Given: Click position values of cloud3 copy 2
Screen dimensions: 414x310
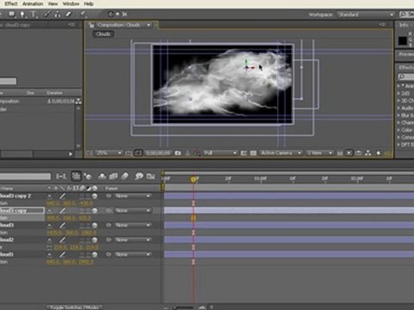Looking at the screenshot, I should click(70, 203).
